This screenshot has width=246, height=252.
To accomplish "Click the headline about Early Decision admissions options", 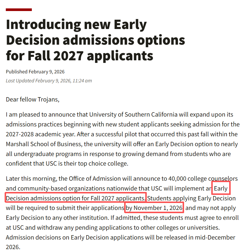I will [96, 40].
